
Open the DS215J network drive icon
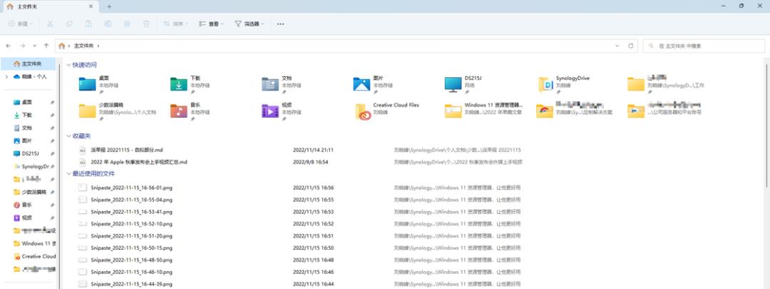click(x=453, y=84)
